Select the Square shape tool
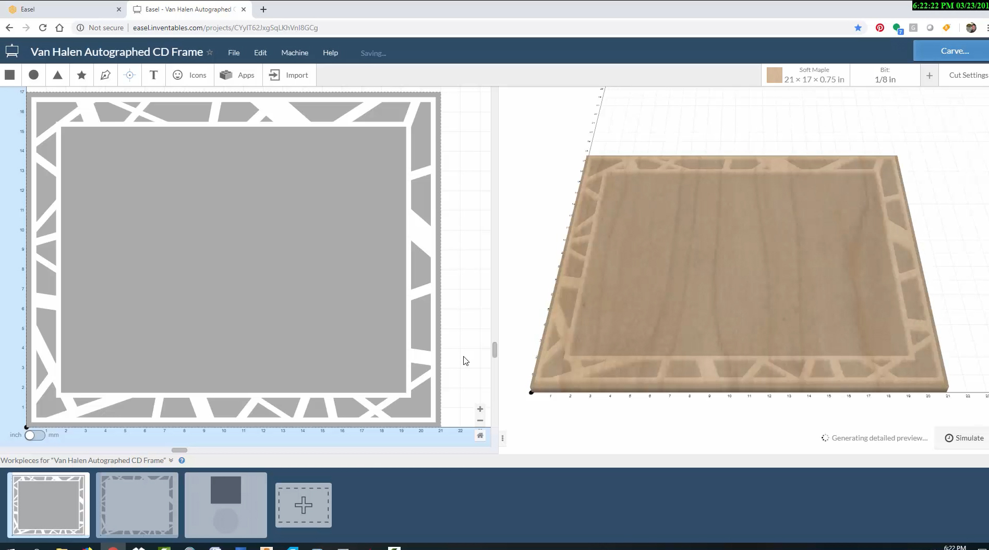The height and width of the screenshot is (550, 989). pyautogui.click(x=9, y=75)
